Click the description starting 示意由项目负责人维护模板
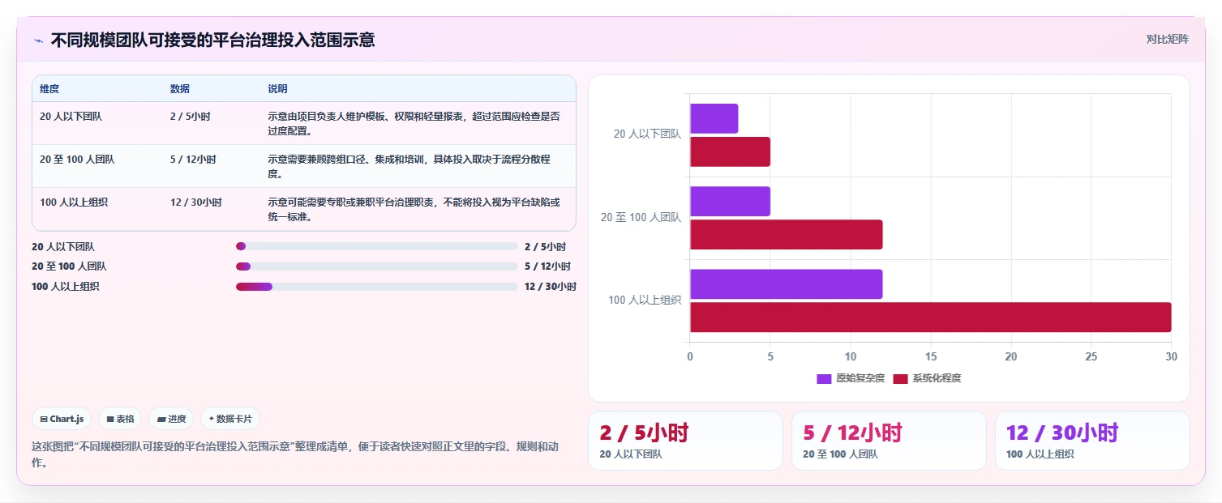 pyautogui.click(x=414, y=123)
